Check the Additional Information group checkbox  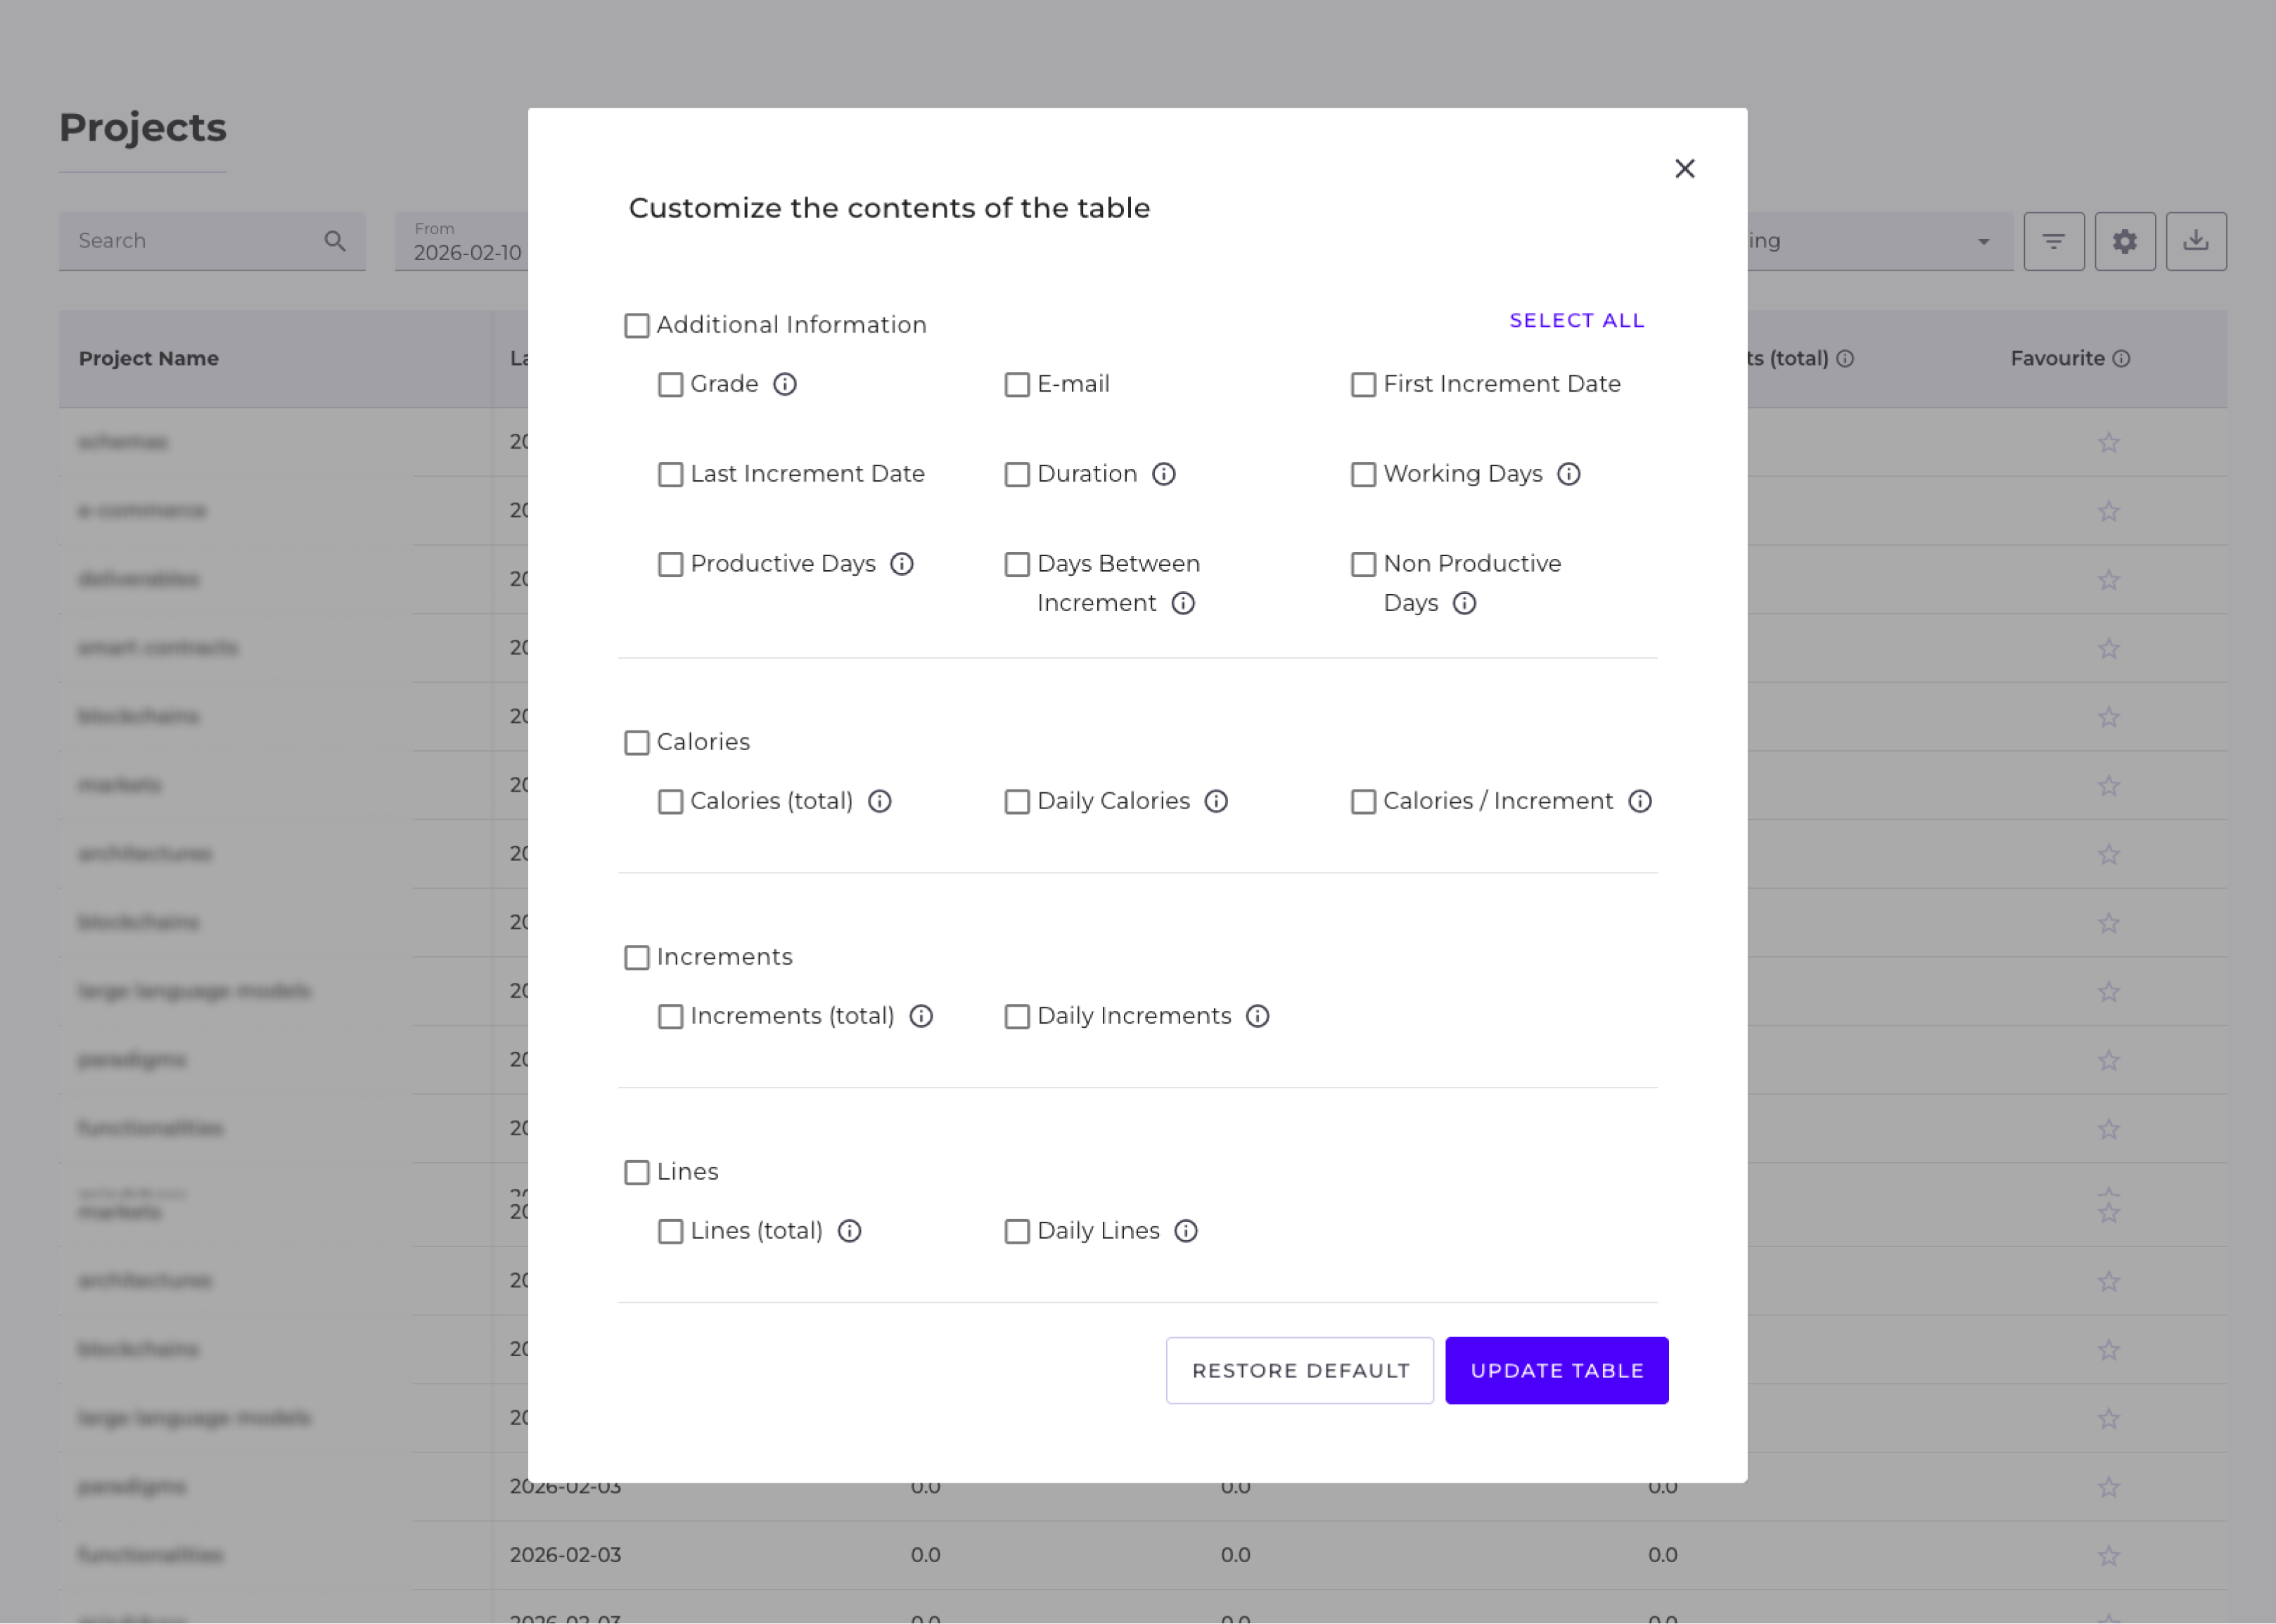(x=637, y=325)
